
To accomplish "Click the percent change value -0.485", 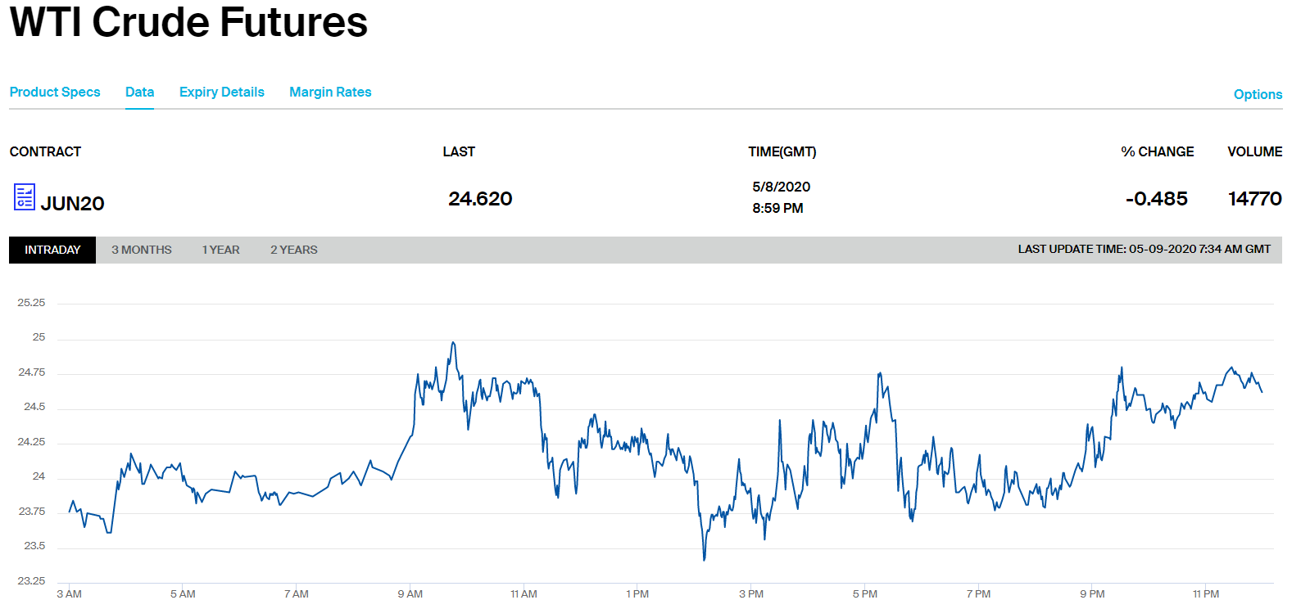I will (1157, 199).
